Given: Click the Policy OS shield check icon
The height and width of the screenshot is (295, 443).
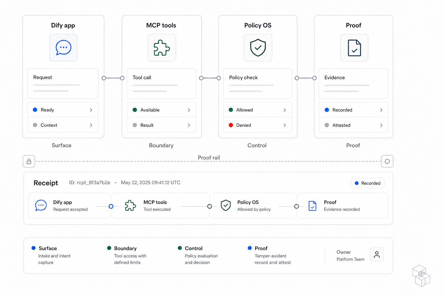Looking at the screenshot, I should click(x=258, y=48).
